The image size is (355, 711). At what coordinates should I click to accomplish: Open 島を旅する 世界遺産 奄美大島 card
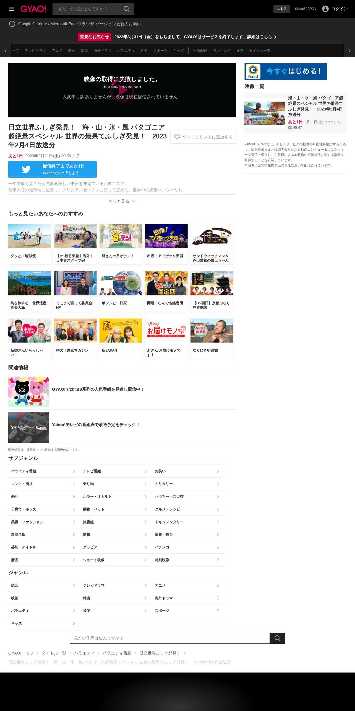tap(30, 290)
